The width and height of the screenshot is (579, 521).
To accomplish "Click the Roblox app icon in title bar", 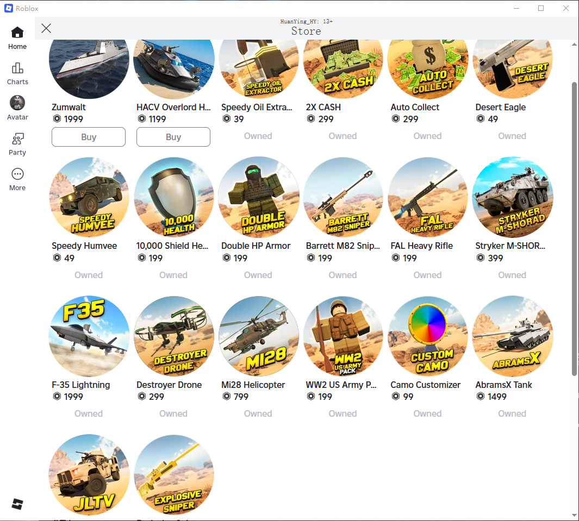I will pyautogui.click(x=9, y=8).
